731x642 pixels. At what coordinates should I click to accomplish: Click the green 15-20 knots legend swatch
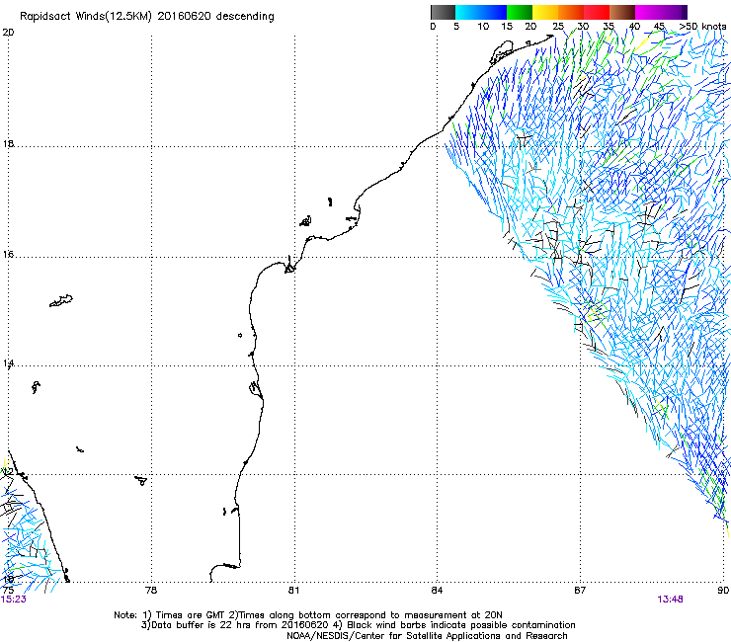[x=520, y=12]
